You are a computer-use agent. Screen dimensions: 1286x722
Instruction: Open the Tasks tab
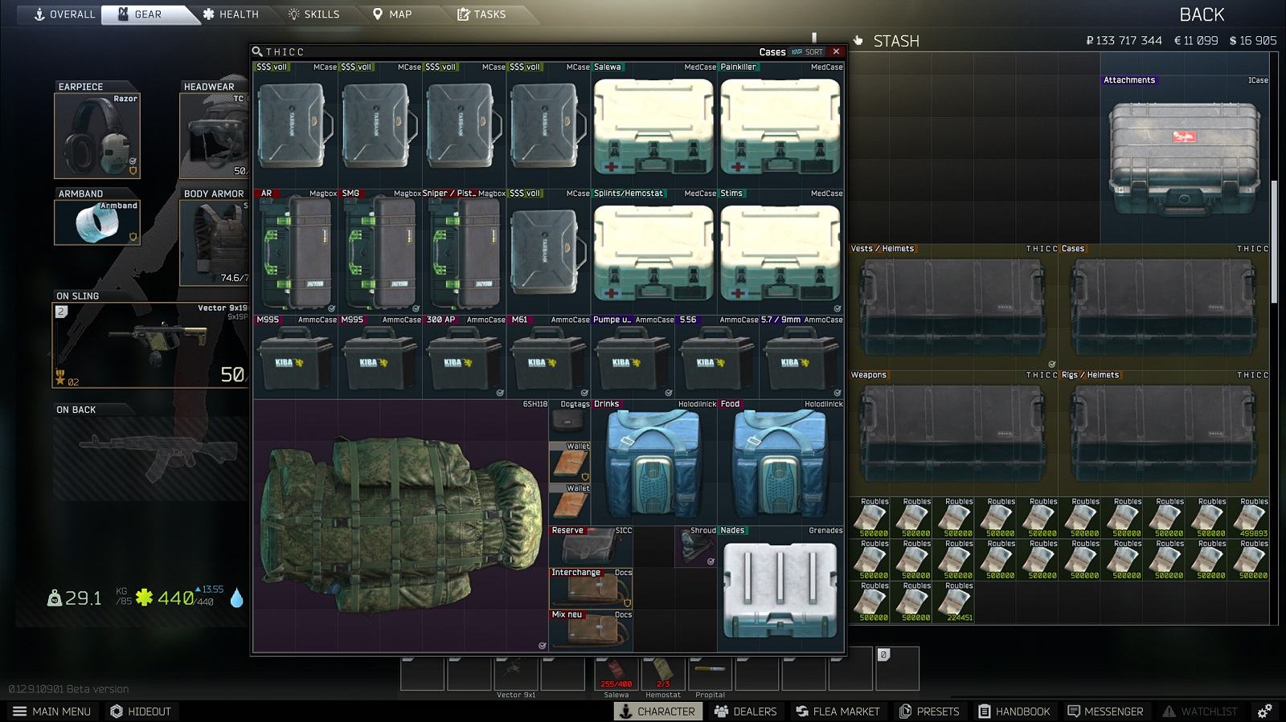[x=481, y=14]
